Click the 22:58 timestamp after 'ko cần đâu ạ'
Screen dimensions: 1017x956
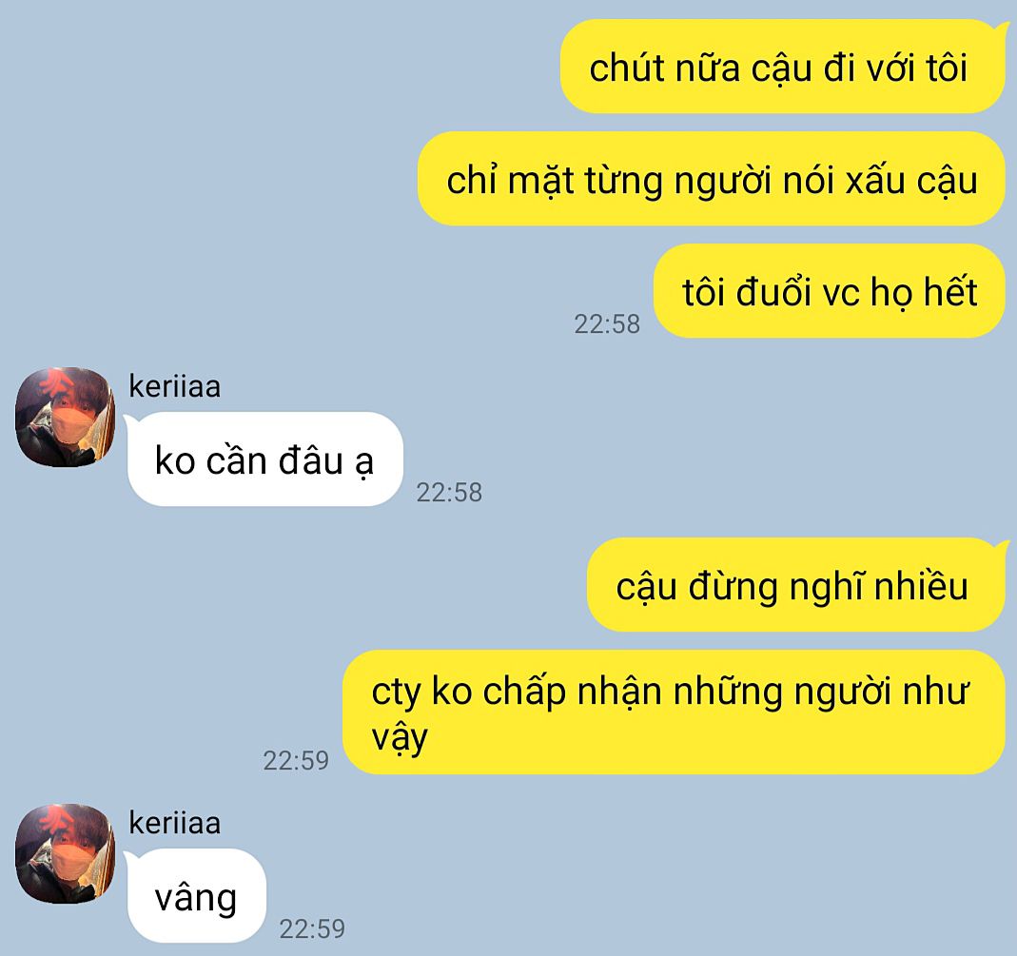pos(449,493)
